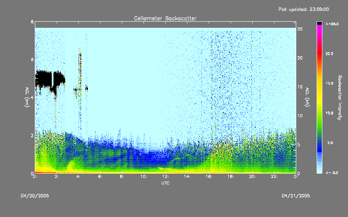Select the "04/21/2005" end date label
This screenshot has width=348, height=217.
click(x=296, y=196)
